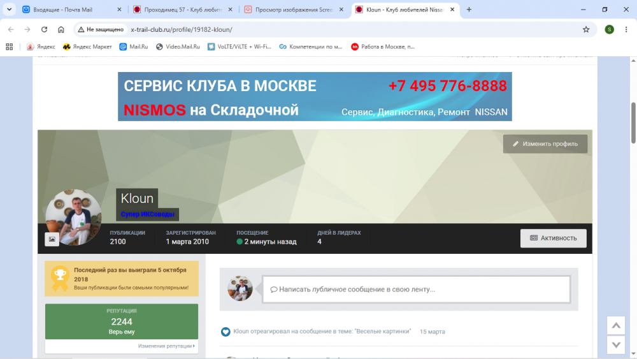This screenshot has width=637, height=359.
Task: Reload the current page
Action: coord(45,29)
